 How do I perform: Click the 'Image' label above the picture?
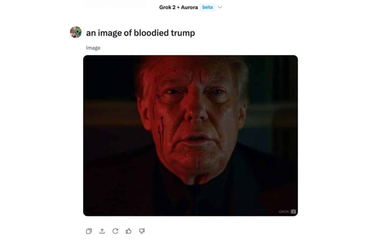tap(93, 48)
